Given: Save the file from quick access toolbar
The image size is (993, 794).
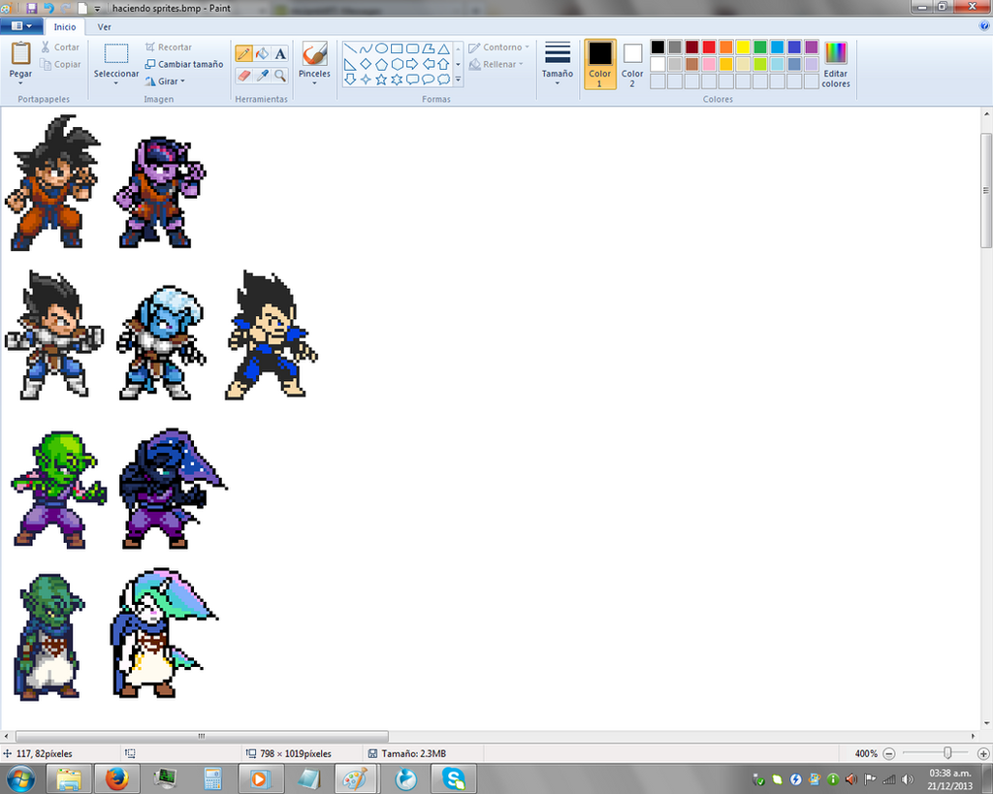Looking at the screenshot, I should [31, 8].
